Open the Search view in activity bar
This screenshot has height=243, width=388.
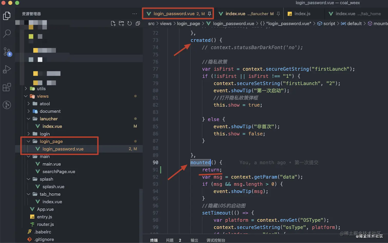tap(7, 33)
